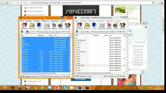
Task: Bookmark page with star icon in browser
Action: tap(156, 3)
